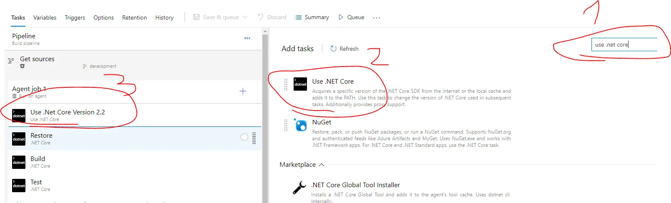Add a task to Agent job 1 with plus
This screenshot has width=671, height=203.
point(243,91)
